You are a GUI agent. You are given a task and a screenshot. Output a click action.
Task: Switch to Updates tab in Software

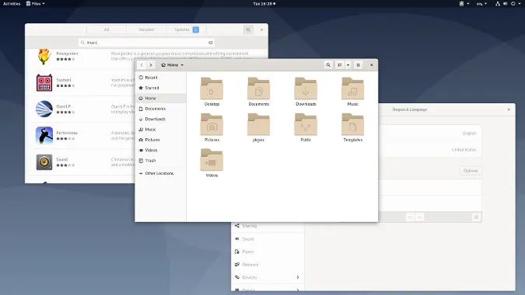(186, 29)
